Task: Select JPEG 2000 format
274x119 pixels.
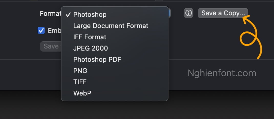Action: [x=115, y=48]
